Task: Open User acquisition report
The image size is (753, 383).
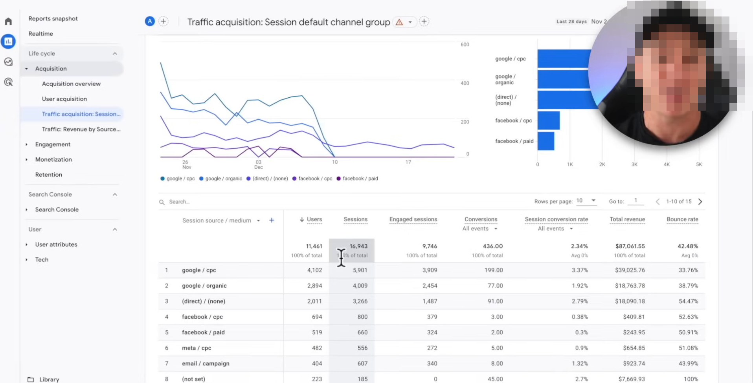Action: [64, 99]
